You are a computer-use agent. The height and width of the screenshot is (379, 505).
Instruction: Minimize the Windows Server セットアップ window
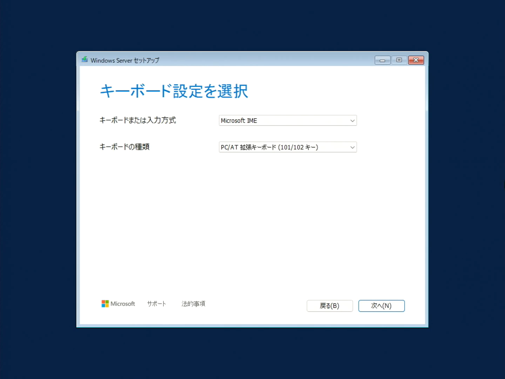pos(382,60)
